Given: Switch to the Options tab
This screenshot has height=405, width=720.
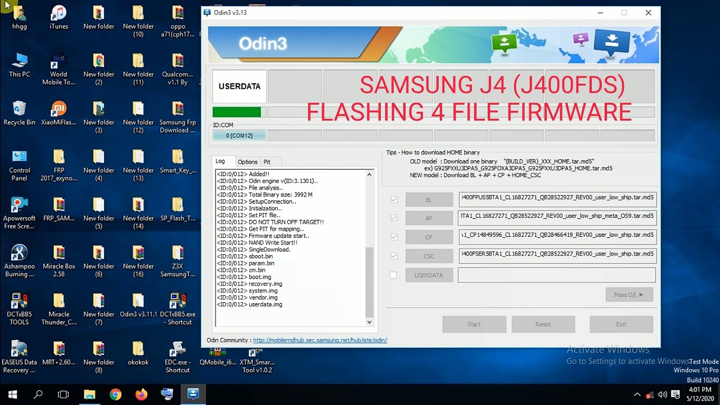Looking at the screenshot, I should pyautogui.click(x=247, y=161).
